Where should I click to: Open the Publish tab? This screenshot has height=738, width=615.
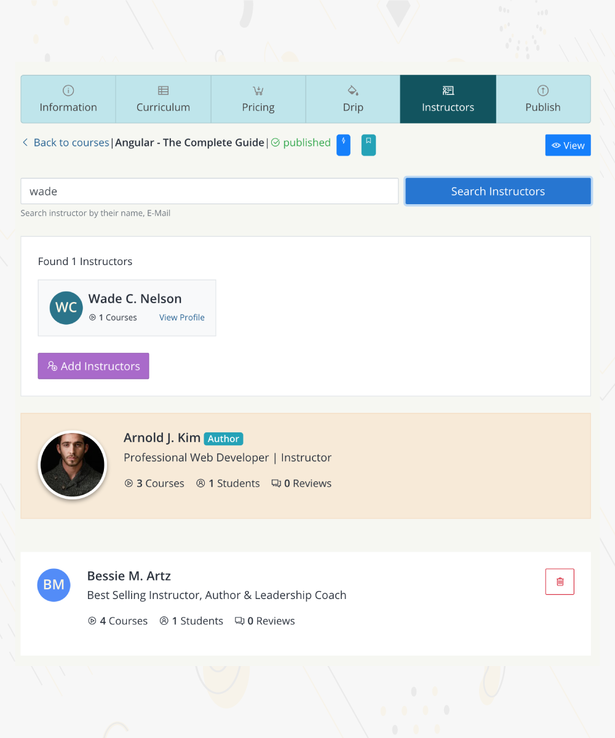[x=543, y=99]
